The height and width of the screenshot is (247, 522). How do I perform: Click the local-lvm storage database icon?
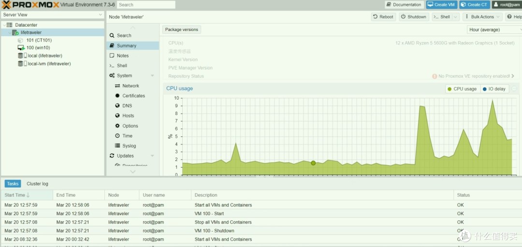click(x=21, y=64)
